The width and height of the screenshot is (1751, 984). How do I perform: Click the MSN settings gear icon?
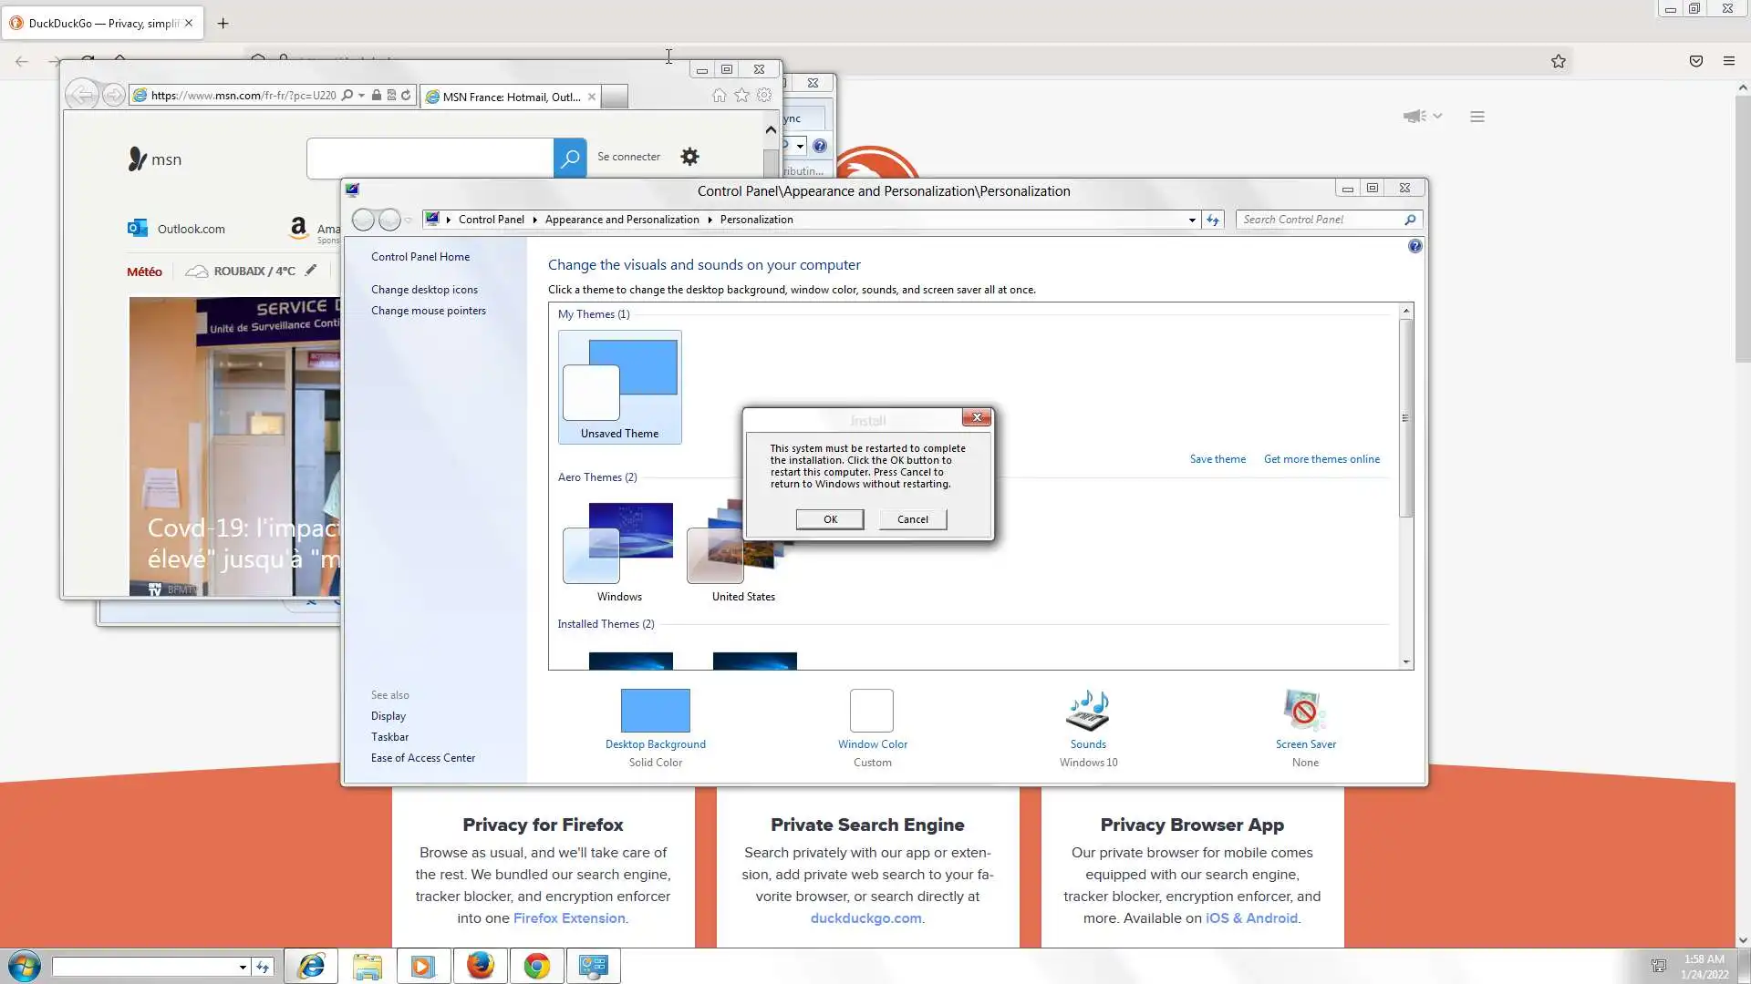pos(689,157)
